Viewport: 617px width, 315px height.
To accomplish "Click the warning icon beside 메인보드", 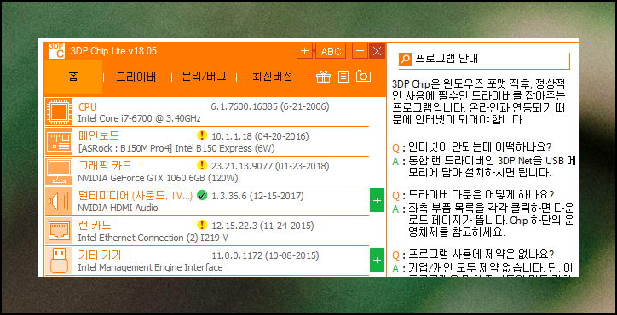I will [201, 136].
